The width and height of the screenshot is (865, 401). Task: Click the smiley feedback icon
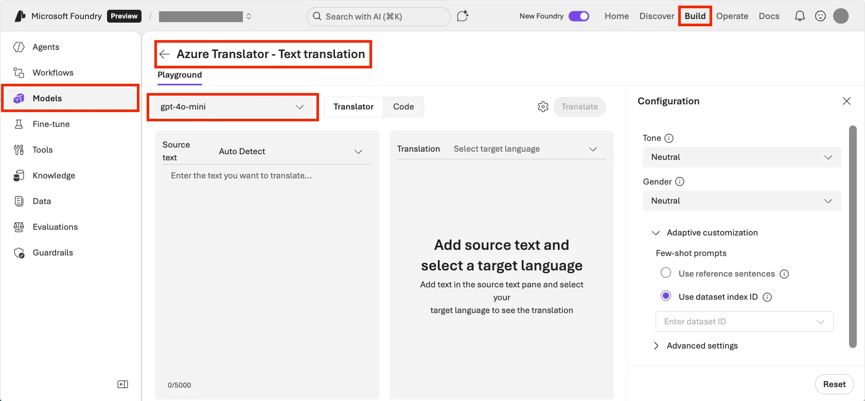820,16
